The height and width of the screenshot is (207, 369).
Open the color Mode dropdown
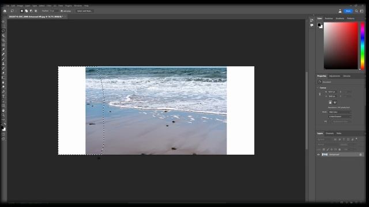tap(340, 112)
